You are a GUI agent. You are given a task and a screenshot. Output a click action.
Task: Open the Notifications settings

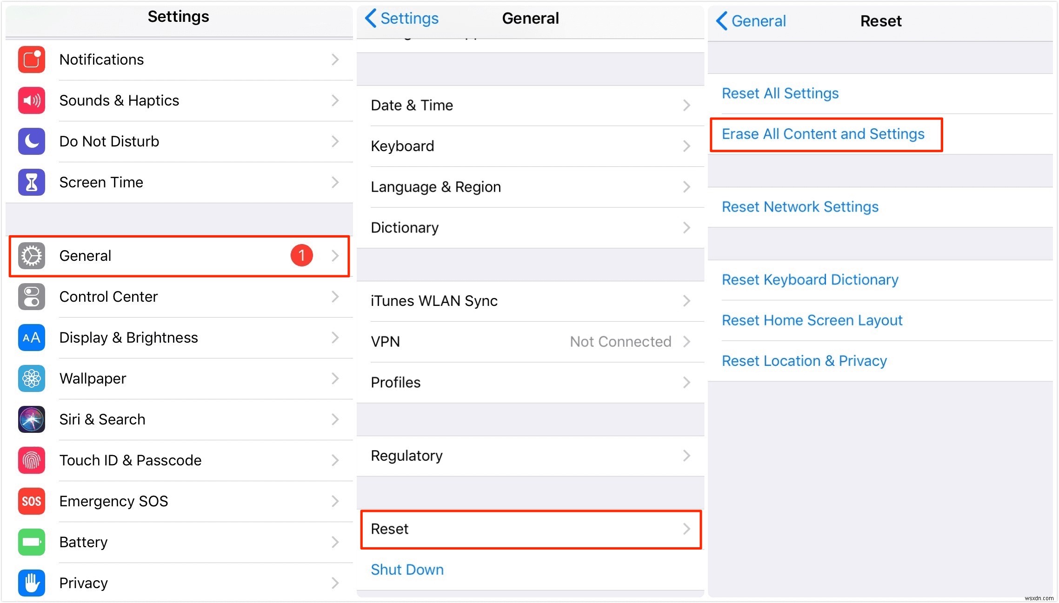point(179,60)
